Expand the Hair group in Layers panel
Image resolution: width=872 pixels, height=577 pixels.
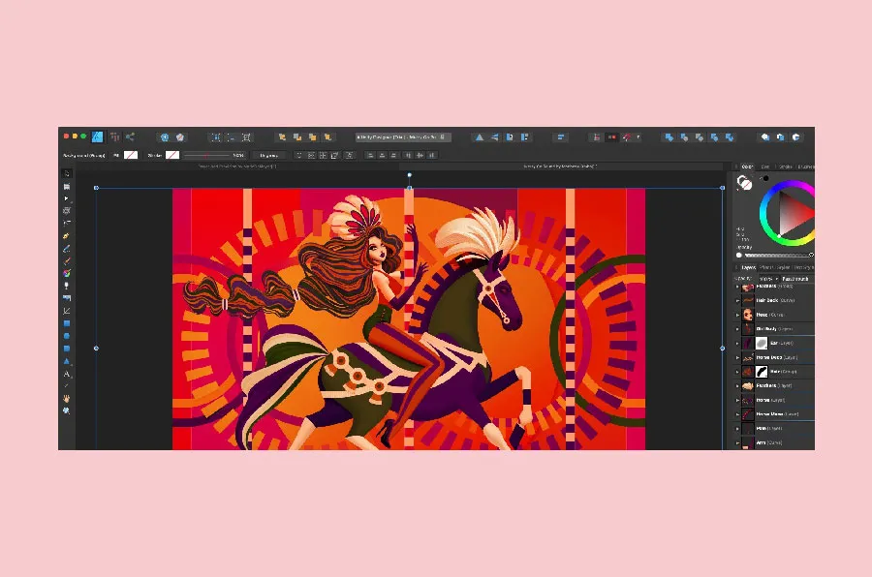click(737, 372)
